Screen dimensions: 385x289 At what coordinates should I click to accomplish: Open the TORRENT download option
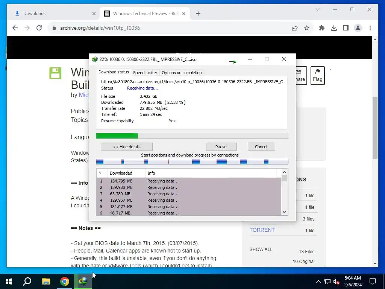(262, 230)
